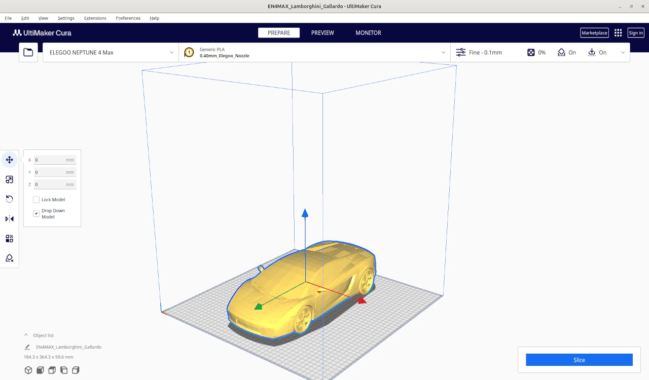This screenshot has height=380, width=649.
Task: Switch to 3D perspective view cube
Action: pyautogui.click(x=28, y=370)
